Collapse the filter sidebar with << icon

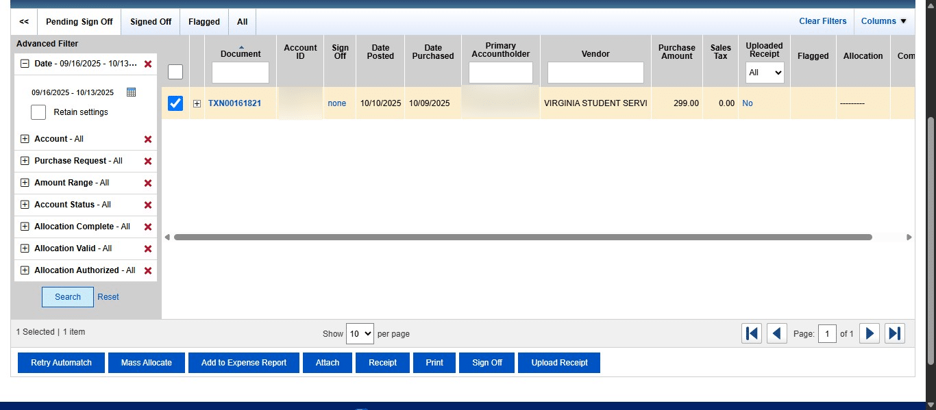(x=23, y=21)
